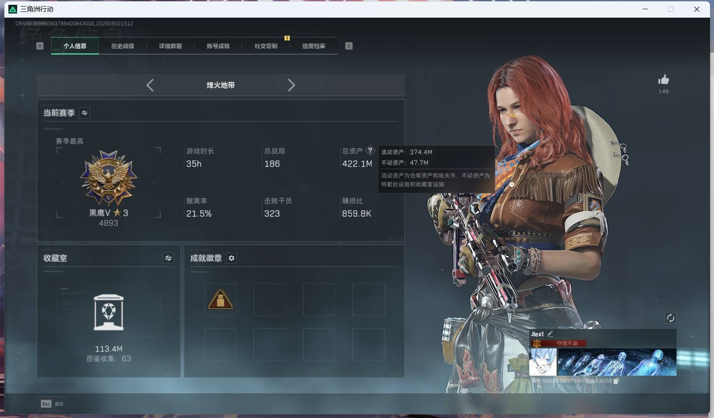The height and width of the screenshot is (418, 714).
Task: Click the rank score 4893
Action: 108,223
